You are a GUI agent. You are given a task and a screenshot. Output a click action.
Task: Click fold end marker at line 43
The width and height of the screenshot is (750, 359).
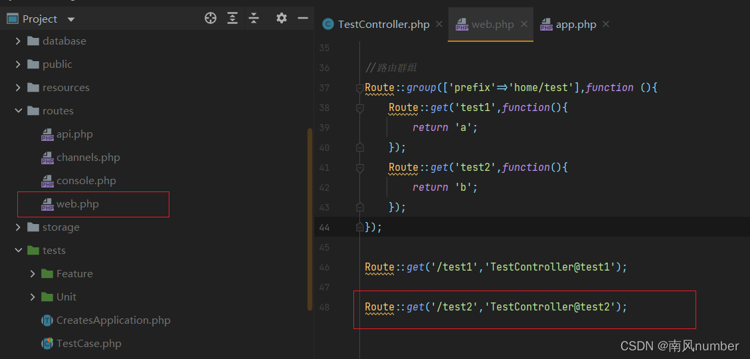(359, 207)
